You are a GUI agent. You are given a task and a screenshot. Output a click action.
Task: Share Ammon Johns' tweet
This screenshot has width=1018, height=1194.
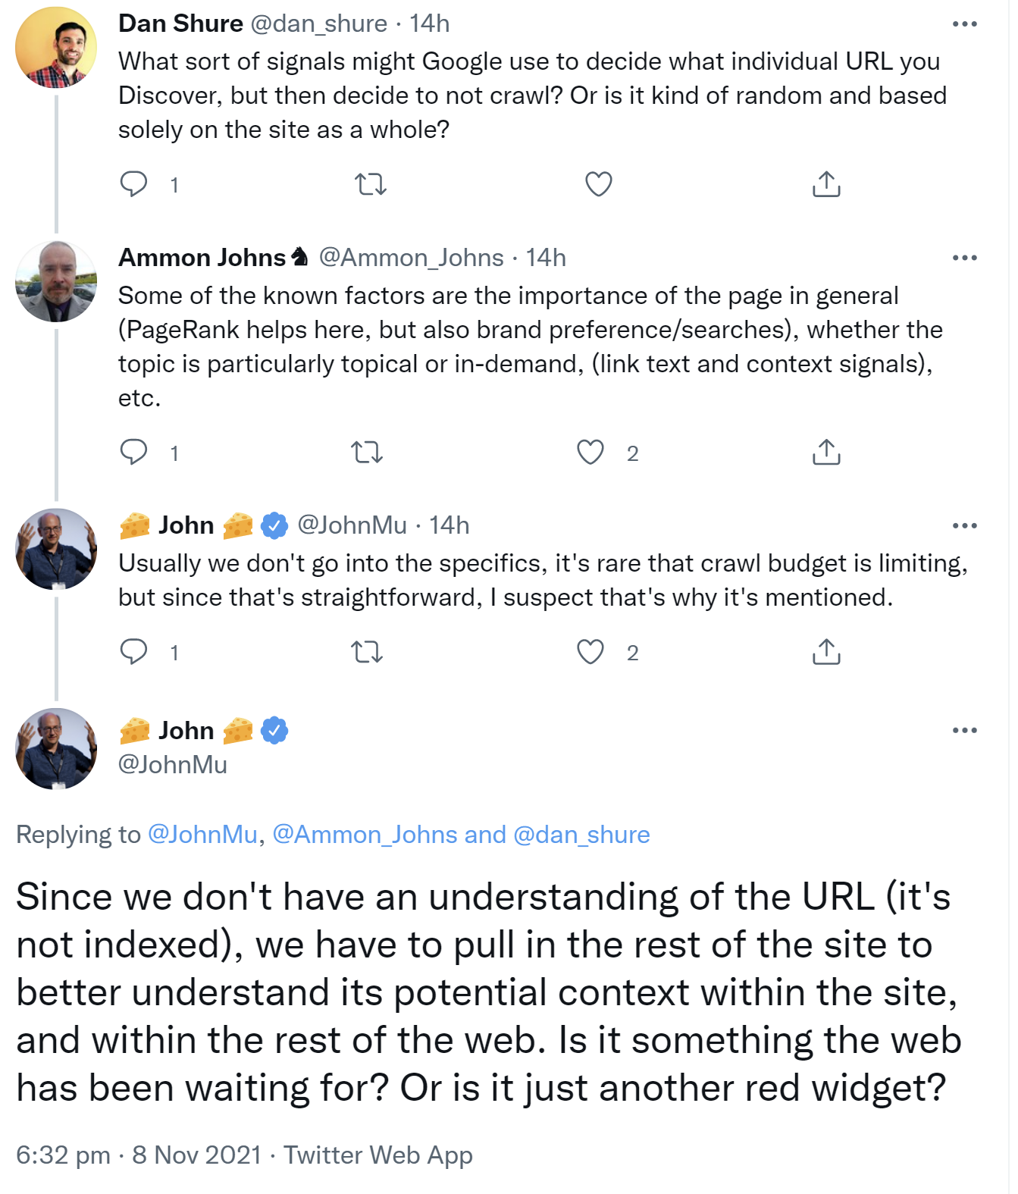point(826,452)
